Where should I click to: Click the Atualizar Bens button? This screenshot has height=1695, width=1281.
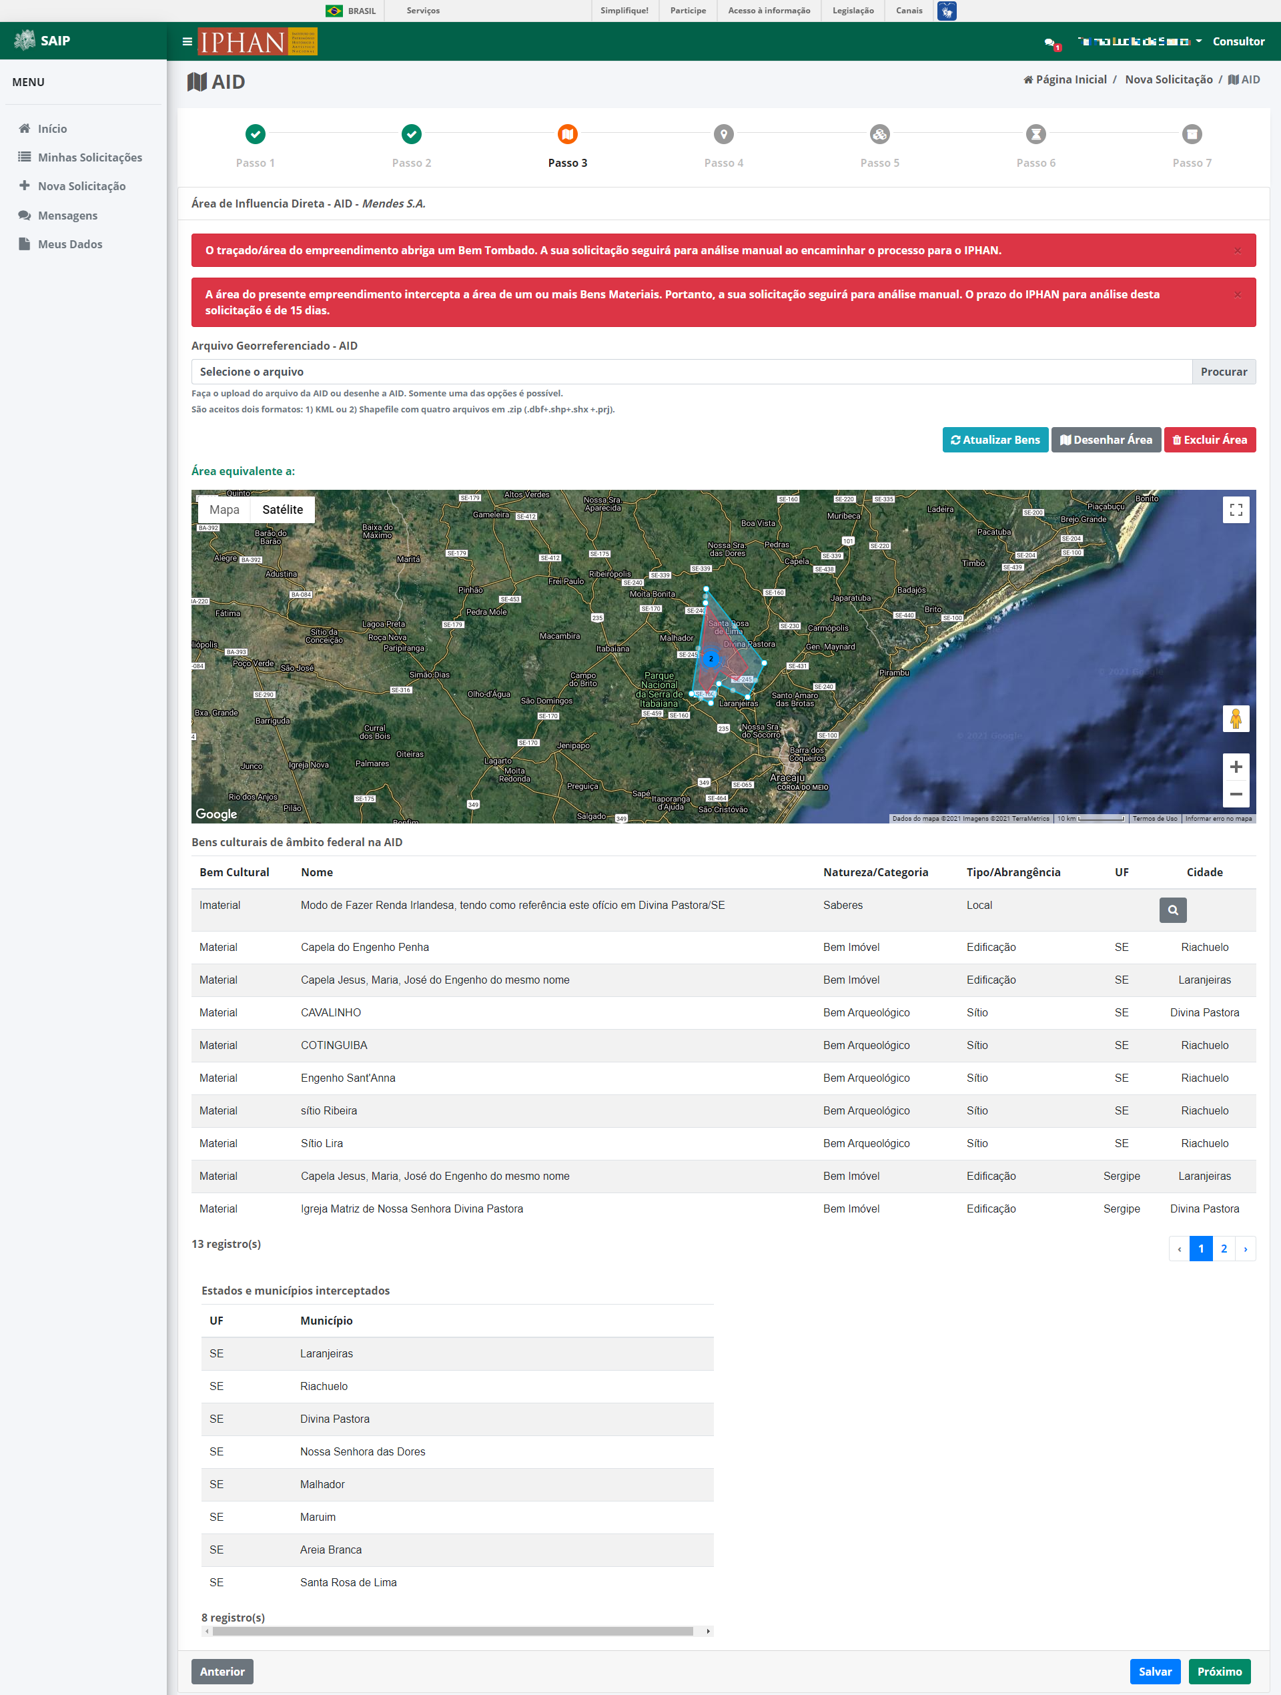pos(995,440)
